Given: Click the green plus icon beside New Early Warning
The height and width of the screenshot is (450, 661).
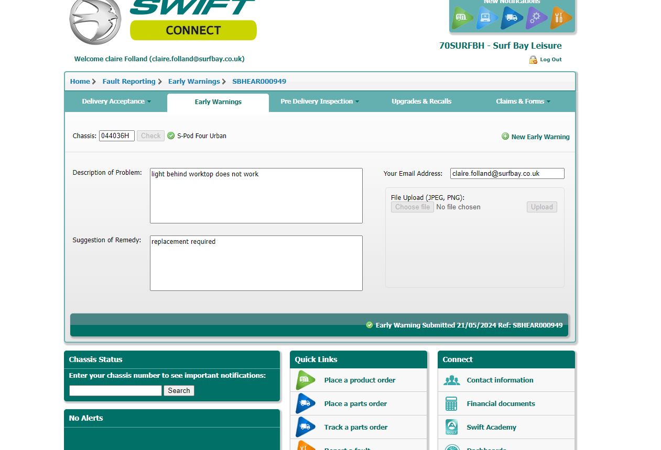Looking at the screenshot, I should [x=505, y=136].
